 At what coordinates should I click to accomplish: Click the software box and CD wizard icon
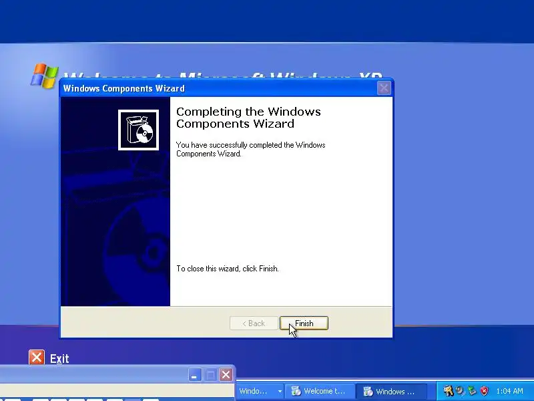pos(138,130)
